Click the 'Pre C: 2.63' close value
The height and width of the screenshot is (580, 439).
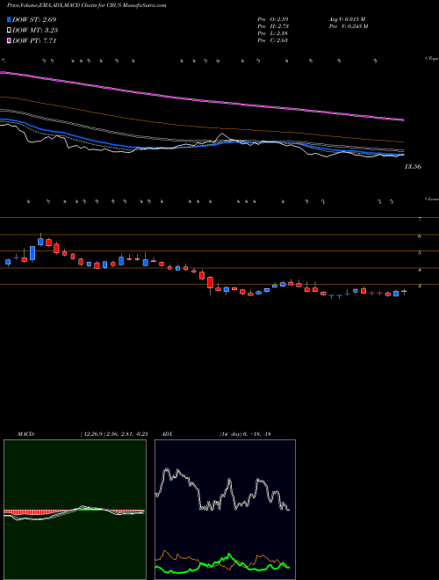(273, 40)
